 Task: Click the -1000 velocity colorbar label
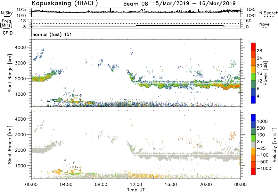[264, 168]
